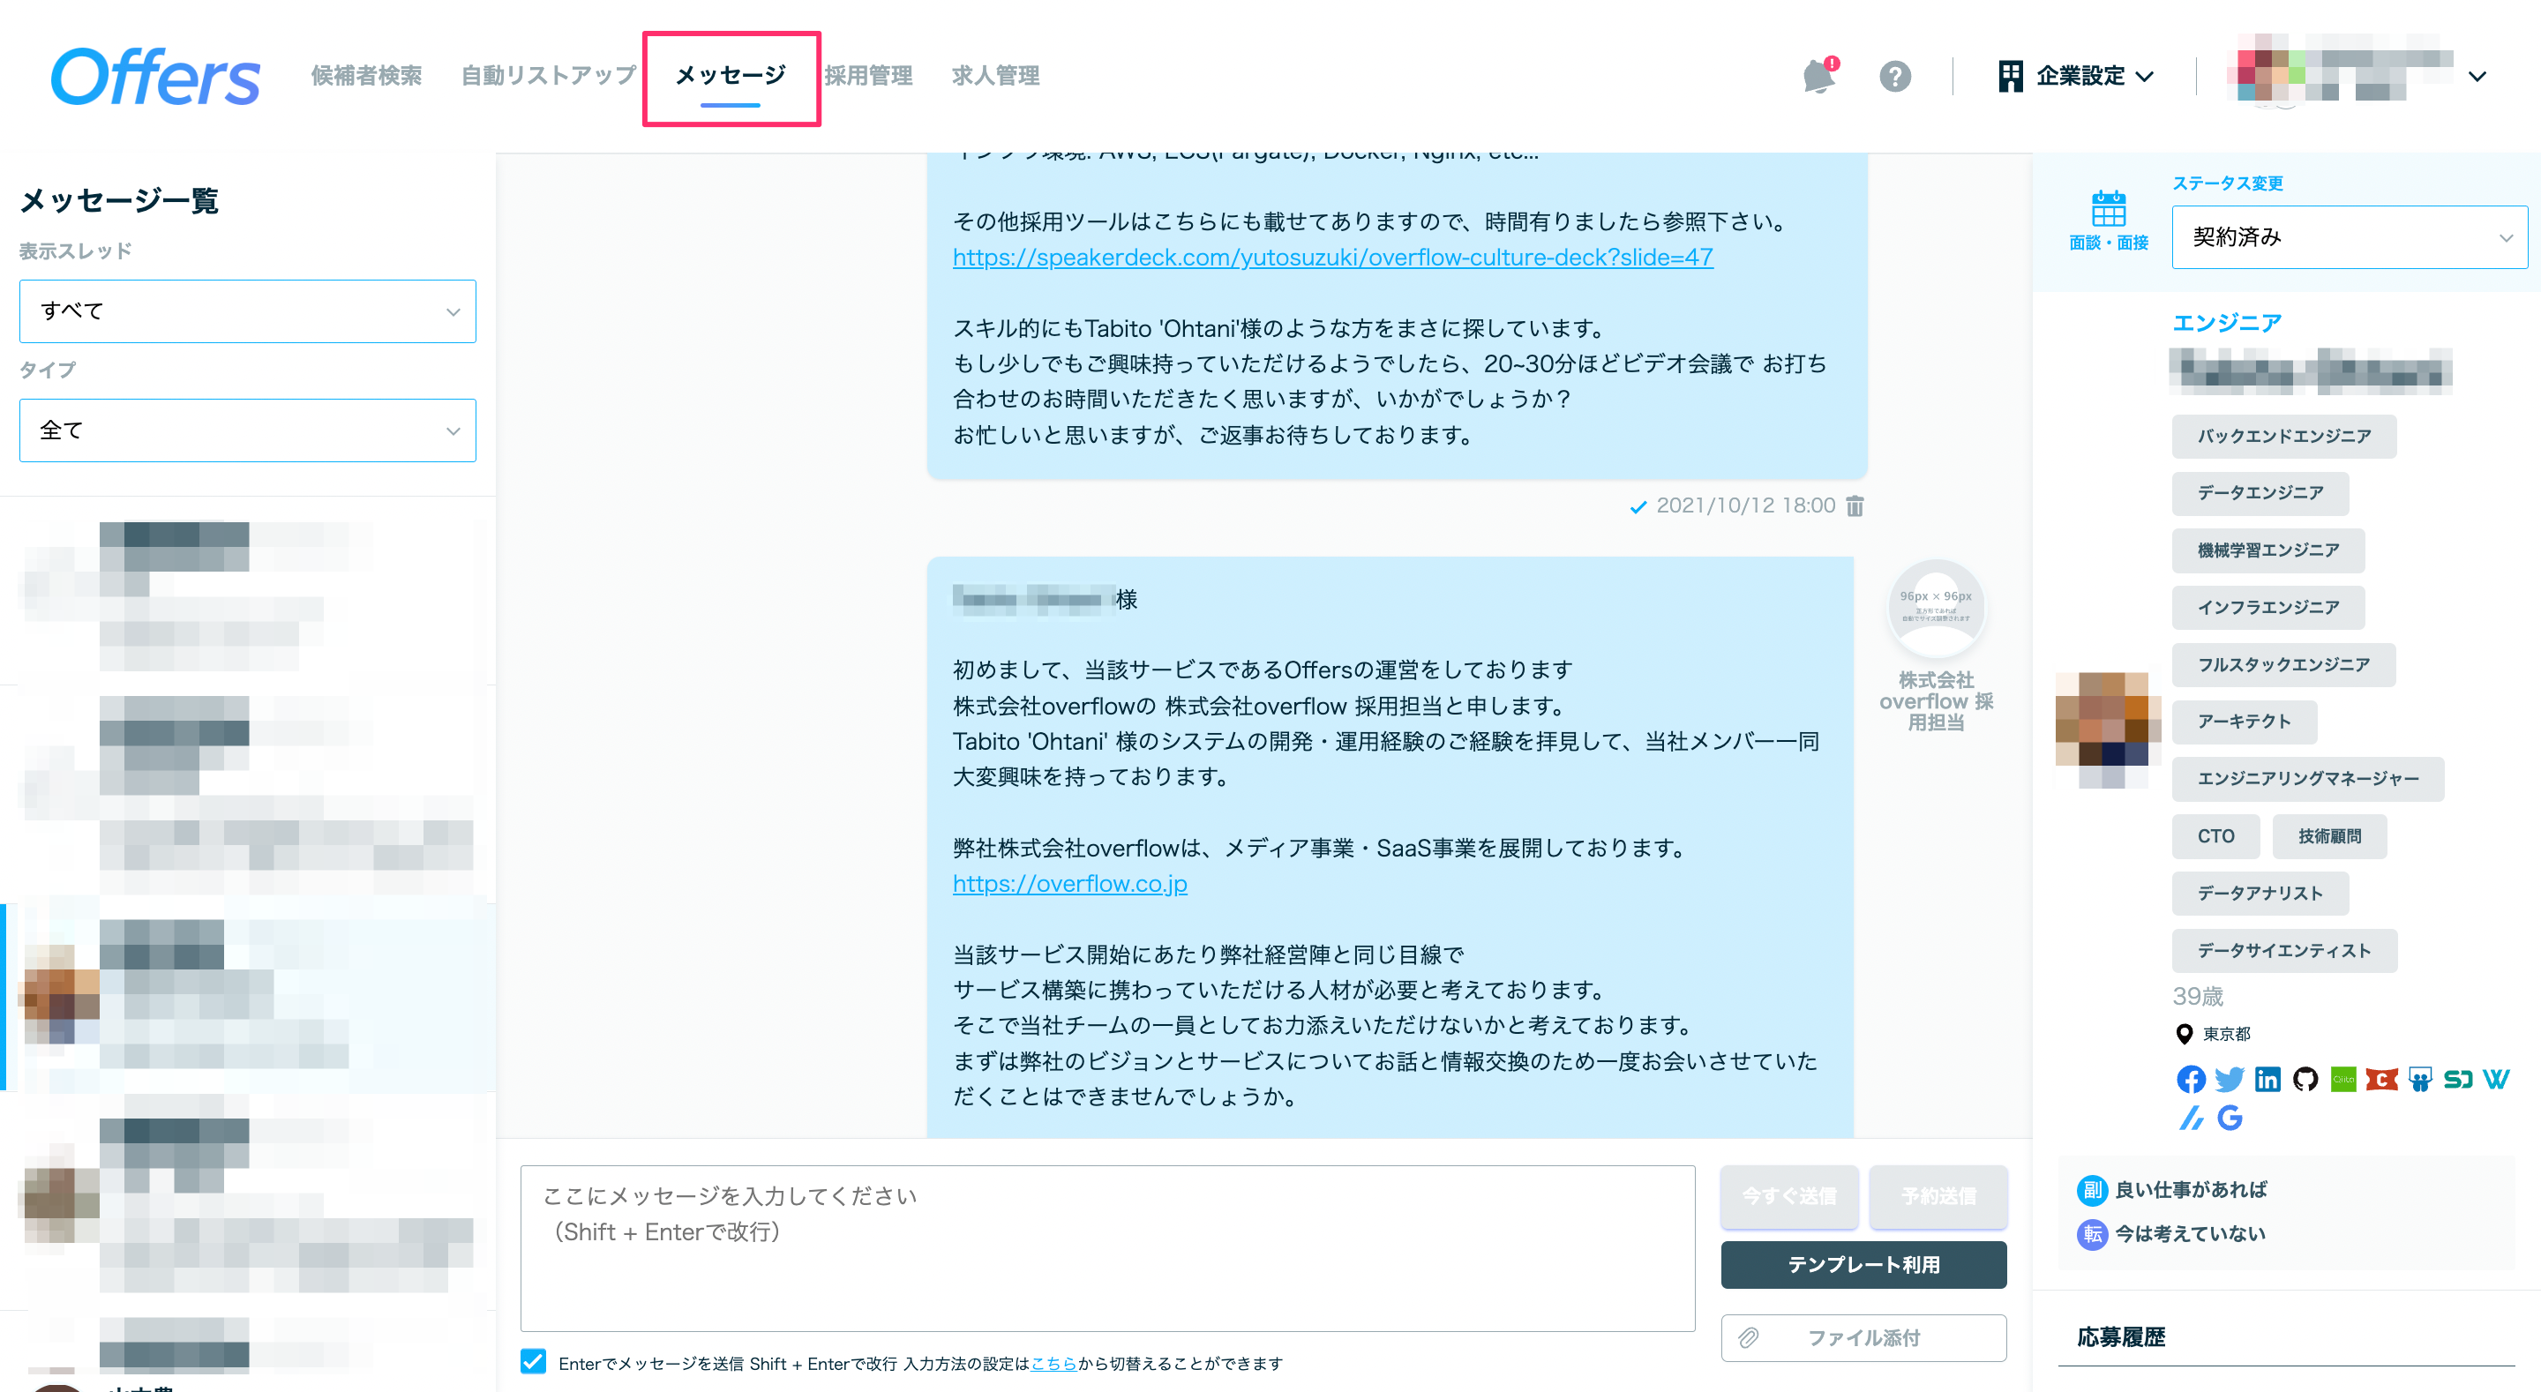
Task: Click the 転 circle badge
Action: click(x=2091, y=1233)
